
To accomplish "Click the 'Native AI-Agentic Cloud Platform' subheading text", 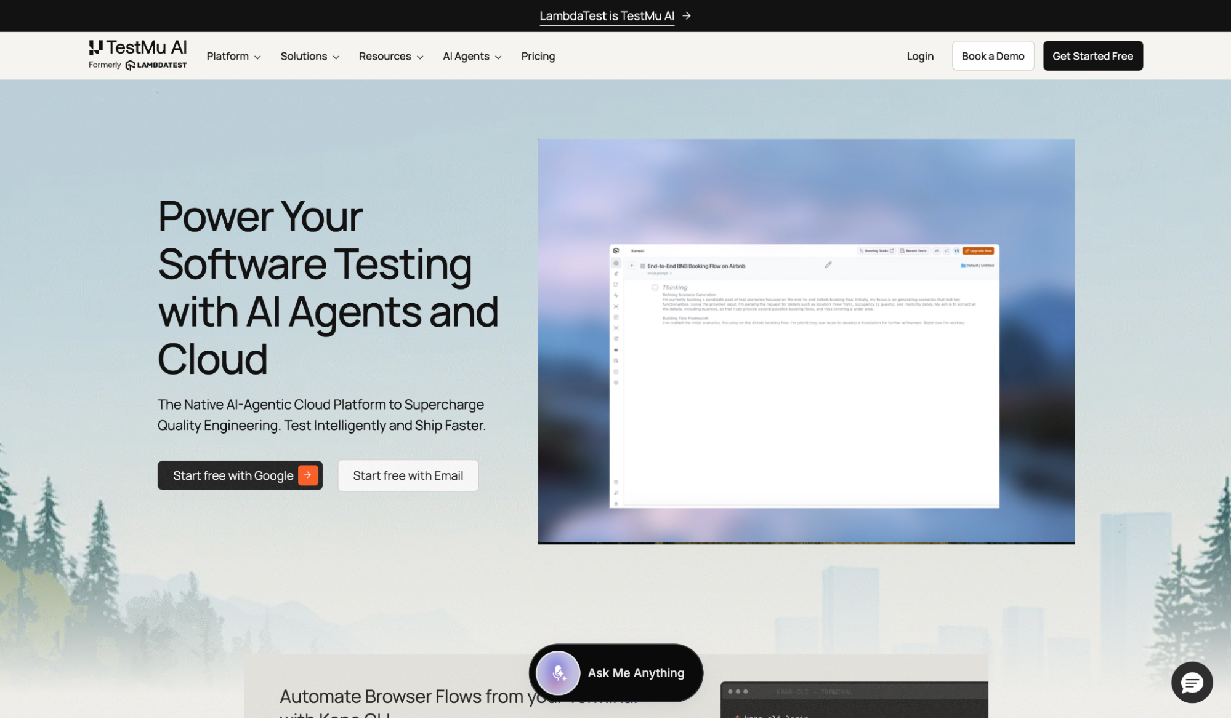I will 321,415.
